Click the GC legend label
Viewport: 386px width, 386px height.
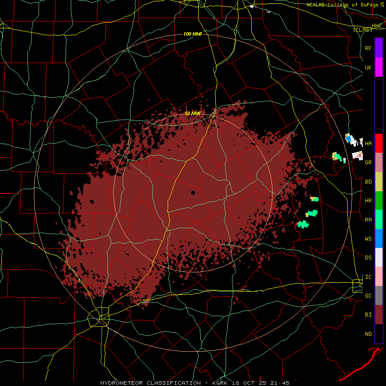pyautogui.click(x=368, y=296)
